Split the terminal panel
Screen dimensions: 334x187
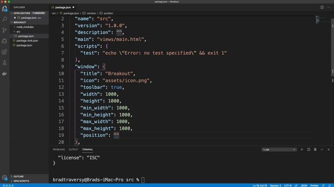308,150
